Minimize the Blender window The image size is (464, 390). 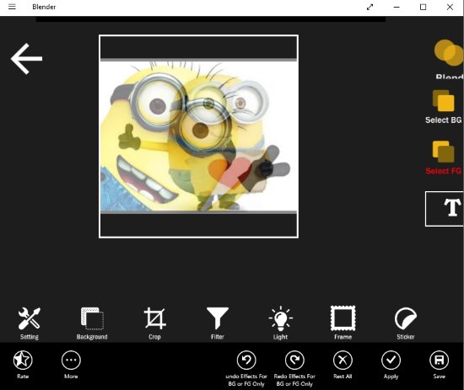[x=397, y=7]
